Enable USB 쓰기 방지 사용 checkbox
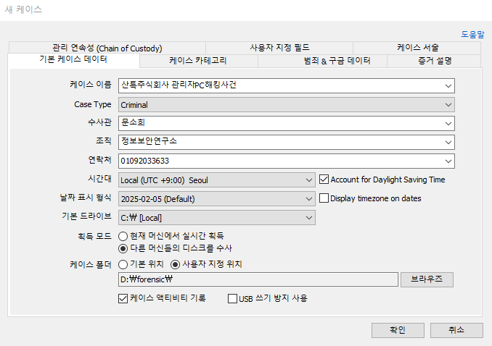Screen dimensions: 492x346 point(232,298)
